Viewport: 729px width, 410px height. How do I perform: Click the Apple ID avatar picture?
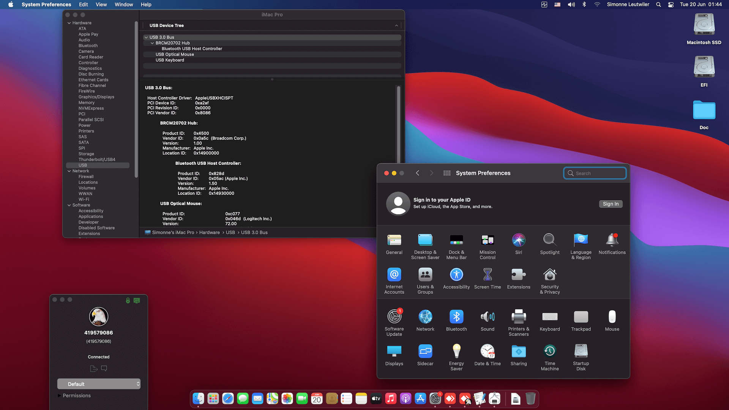coord(398,203)
